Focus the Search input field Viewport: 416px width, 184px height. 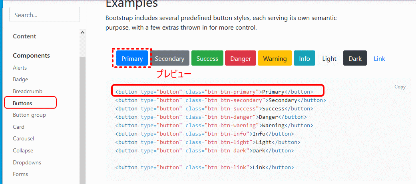45,15
